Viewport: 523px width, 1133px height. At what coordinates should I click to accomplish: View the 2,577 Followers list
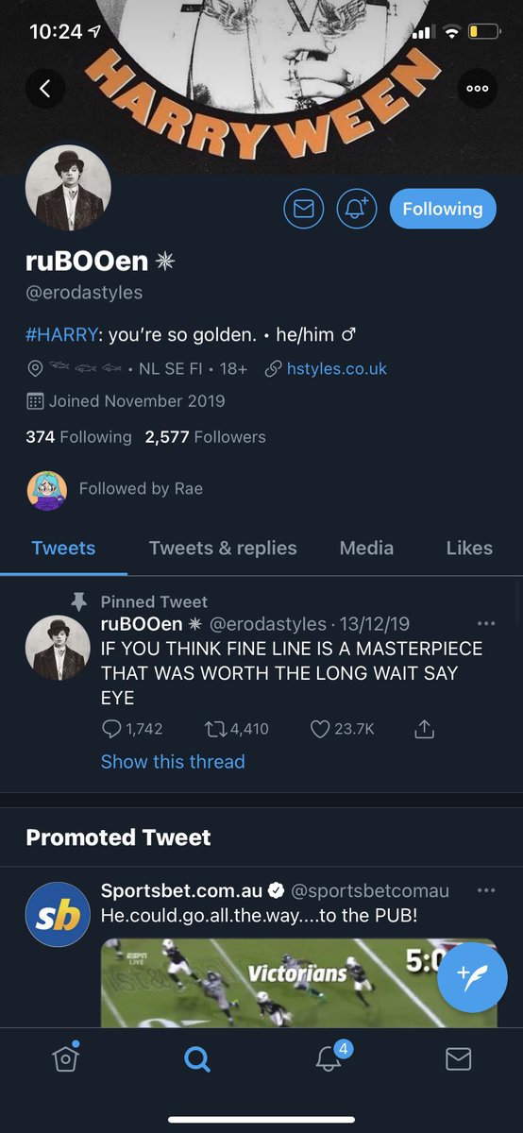coord(205,437)
